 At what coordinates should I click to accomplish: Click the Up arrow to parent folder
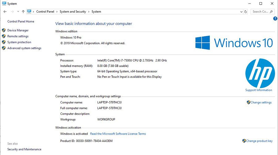[23, 12]
